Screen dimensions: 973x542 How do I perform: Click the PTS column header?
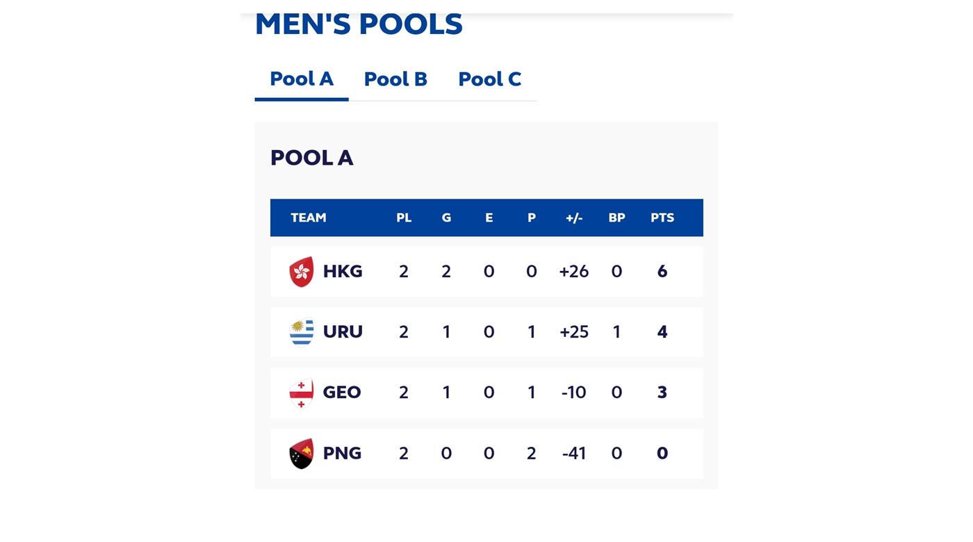662,217
